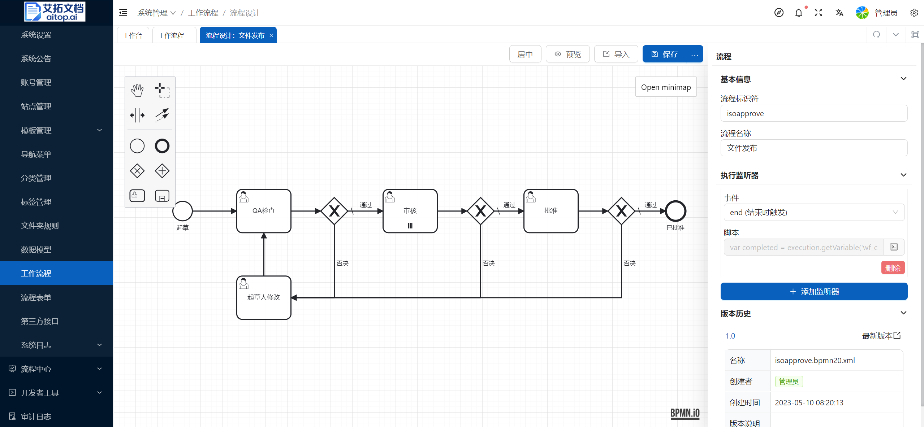The image size is (924, 427).
Task: Select the exclusive gateway palette shape
Action: coord(137,171)
